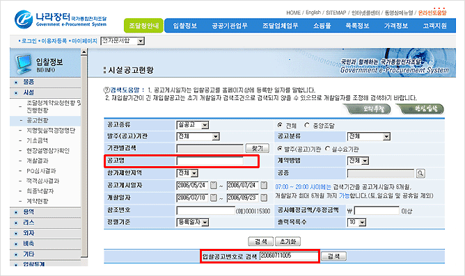
Task: Open the 입찰정보 top menu
Action: pyautogui.click(x=185, y=26)
